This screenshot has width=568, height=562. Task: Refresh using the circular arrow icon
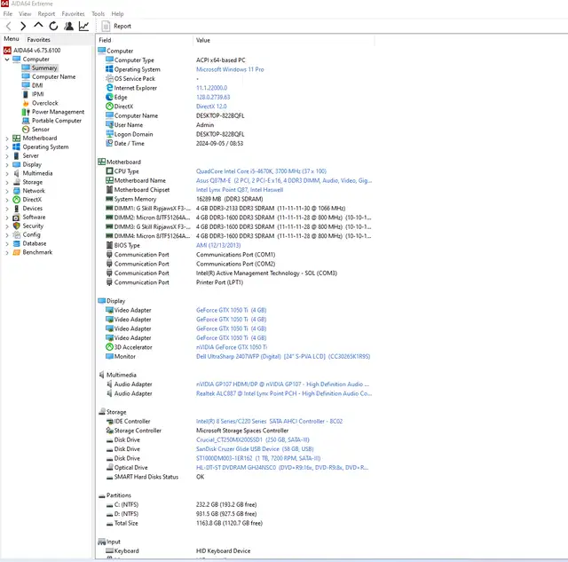coord(53,26)
